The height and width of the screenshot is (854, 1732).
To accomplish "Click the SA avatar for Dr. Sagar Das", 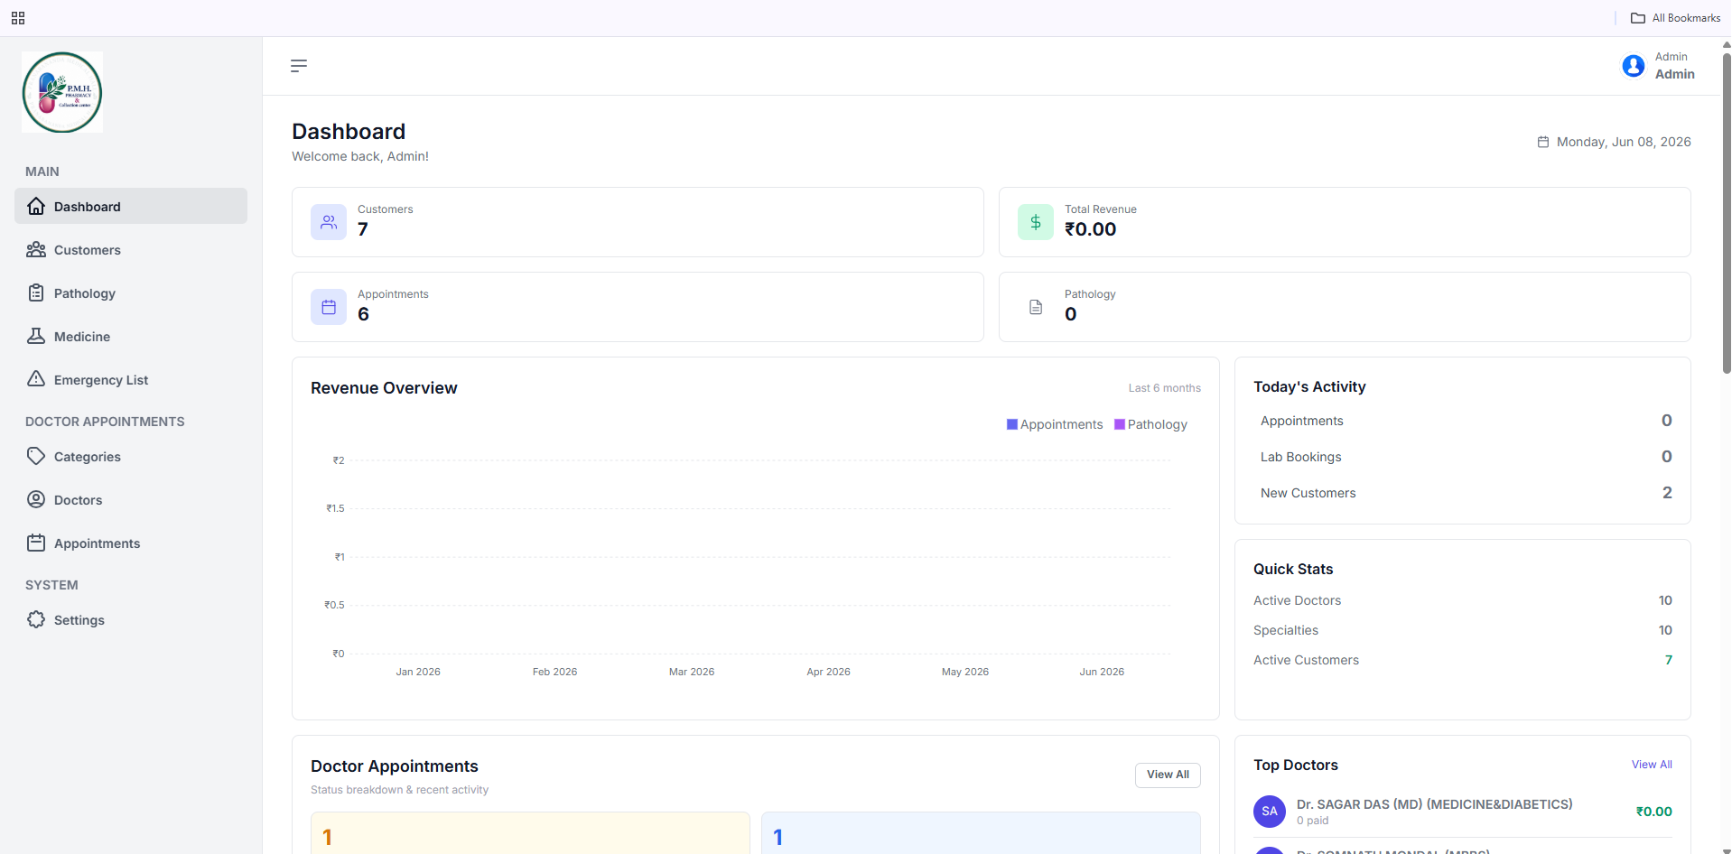I will pos(1270,812).
